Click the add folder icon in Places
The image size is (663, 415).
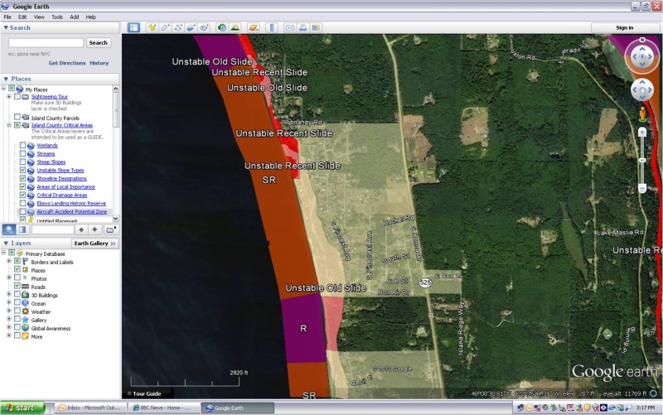(110, 229)
